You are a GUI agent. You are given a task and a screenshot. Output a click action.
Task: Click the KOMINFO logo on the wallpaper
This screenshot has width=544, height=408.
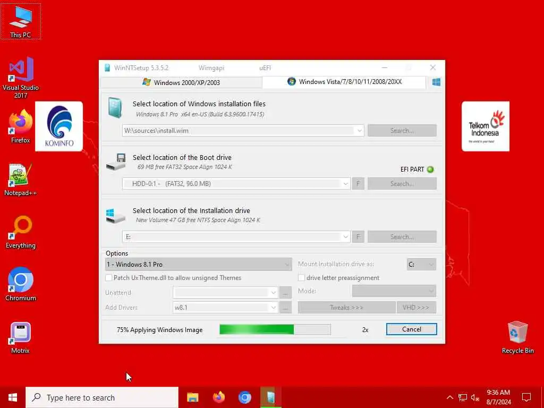(x=59, y=126)
